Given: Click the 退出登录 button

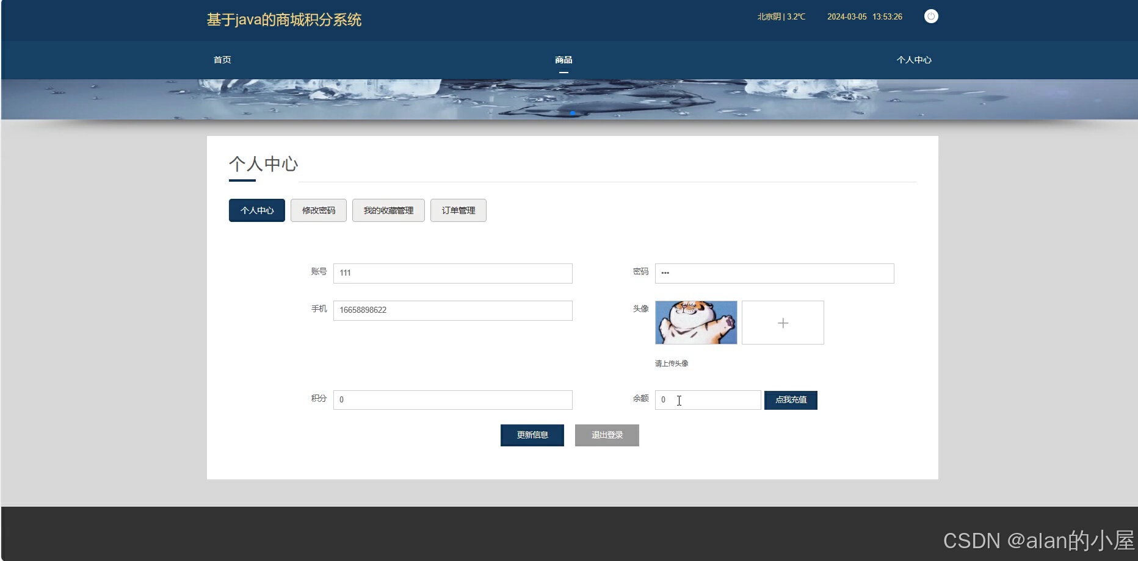Looking at the screenshot, I should tap(607, 435).
